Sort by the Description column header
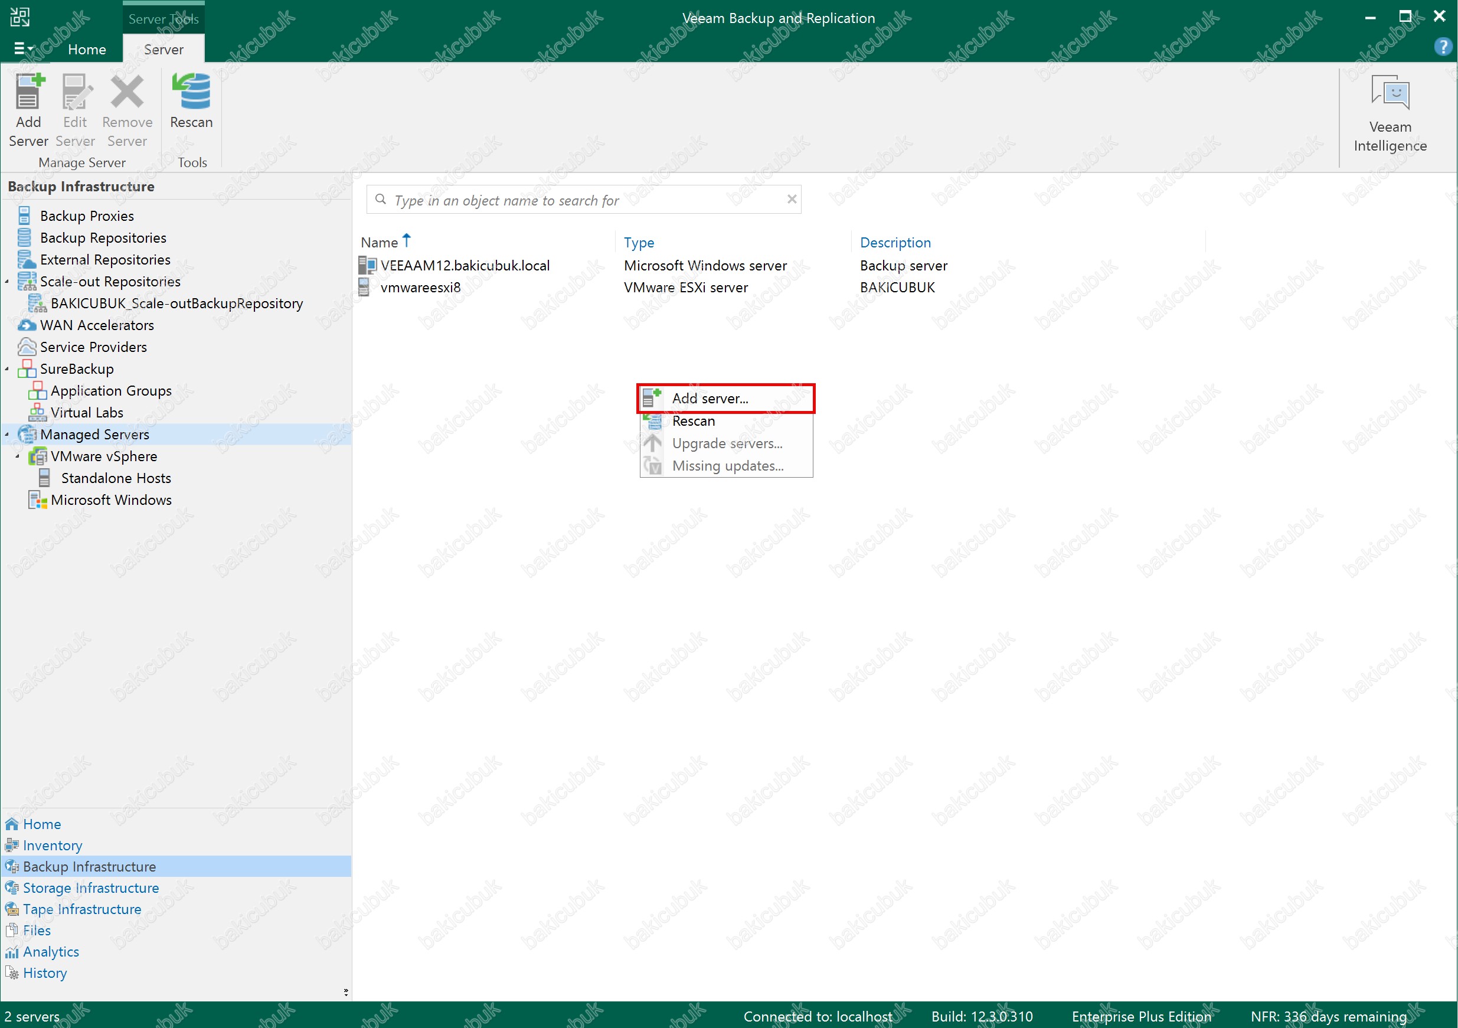The width and height of the screenshot is (1458, 1028). [x=895, y=242]
